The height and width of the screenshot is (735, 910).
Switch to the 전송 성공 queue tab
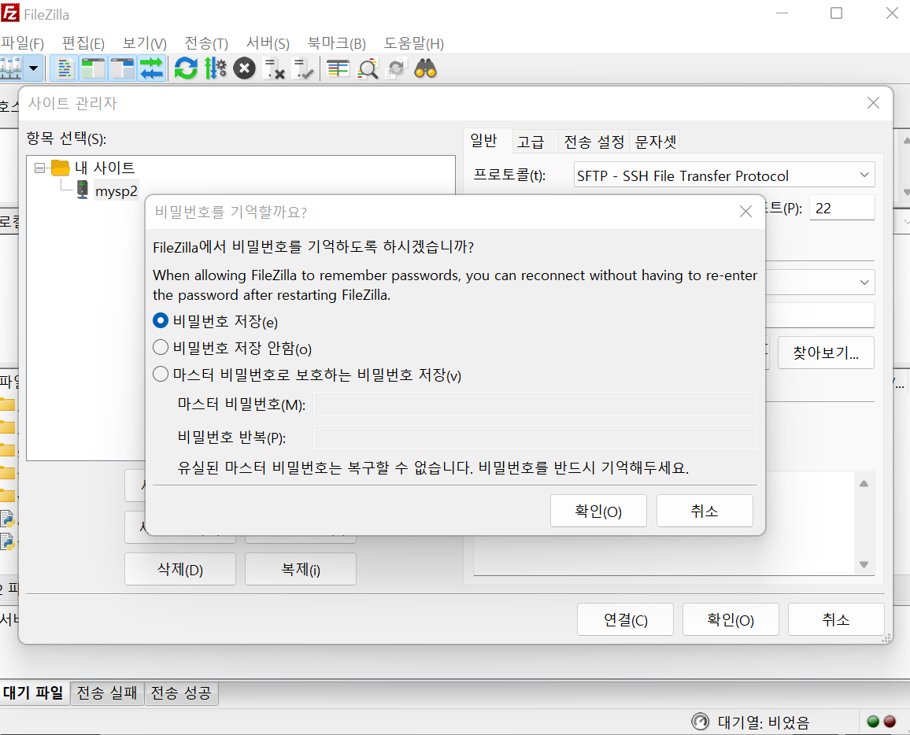tap(181, 693)
